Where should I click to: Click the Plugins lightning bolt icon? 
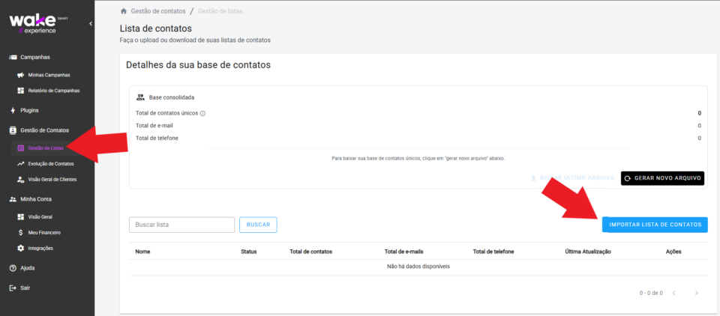pos(13,110)
